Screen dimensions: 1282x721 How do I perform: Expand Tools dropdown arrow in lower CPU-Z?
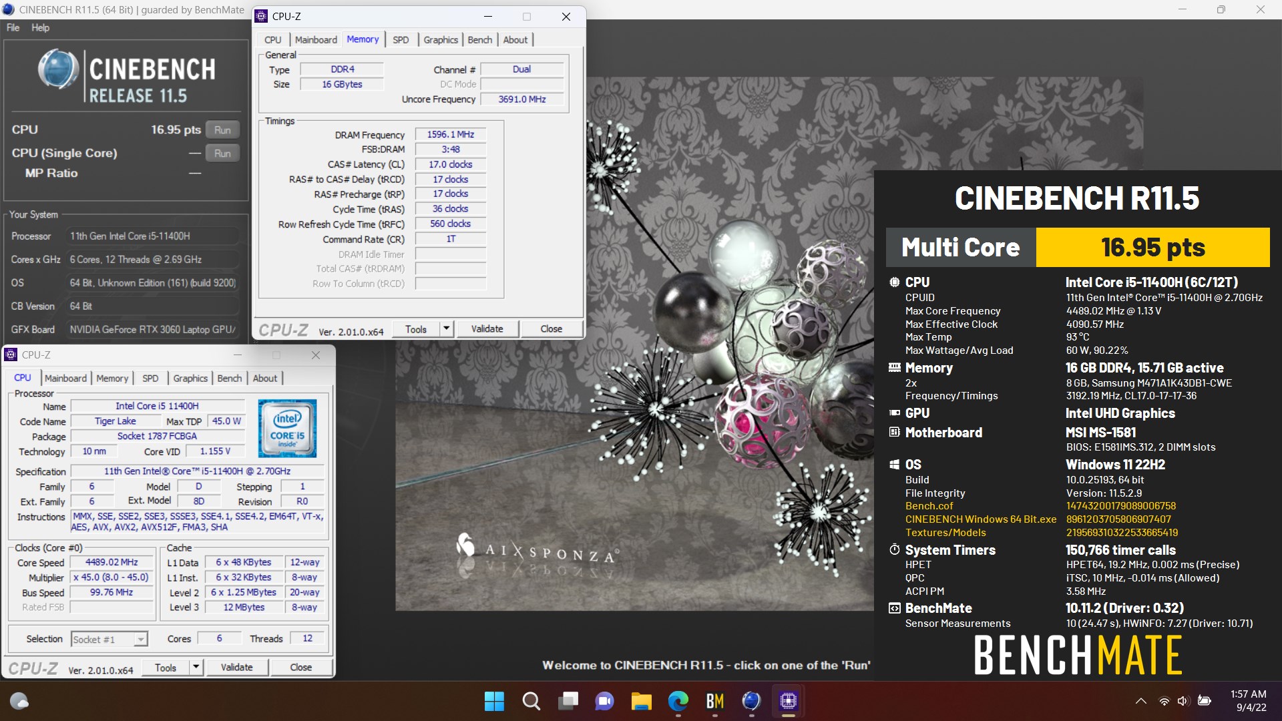[196, 668]
